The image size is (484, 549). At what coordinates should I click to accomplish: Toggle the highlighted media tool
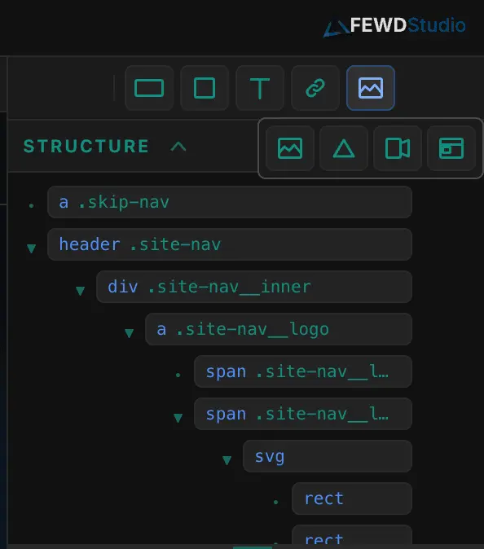pyautogui.click(x=371, y=88)
